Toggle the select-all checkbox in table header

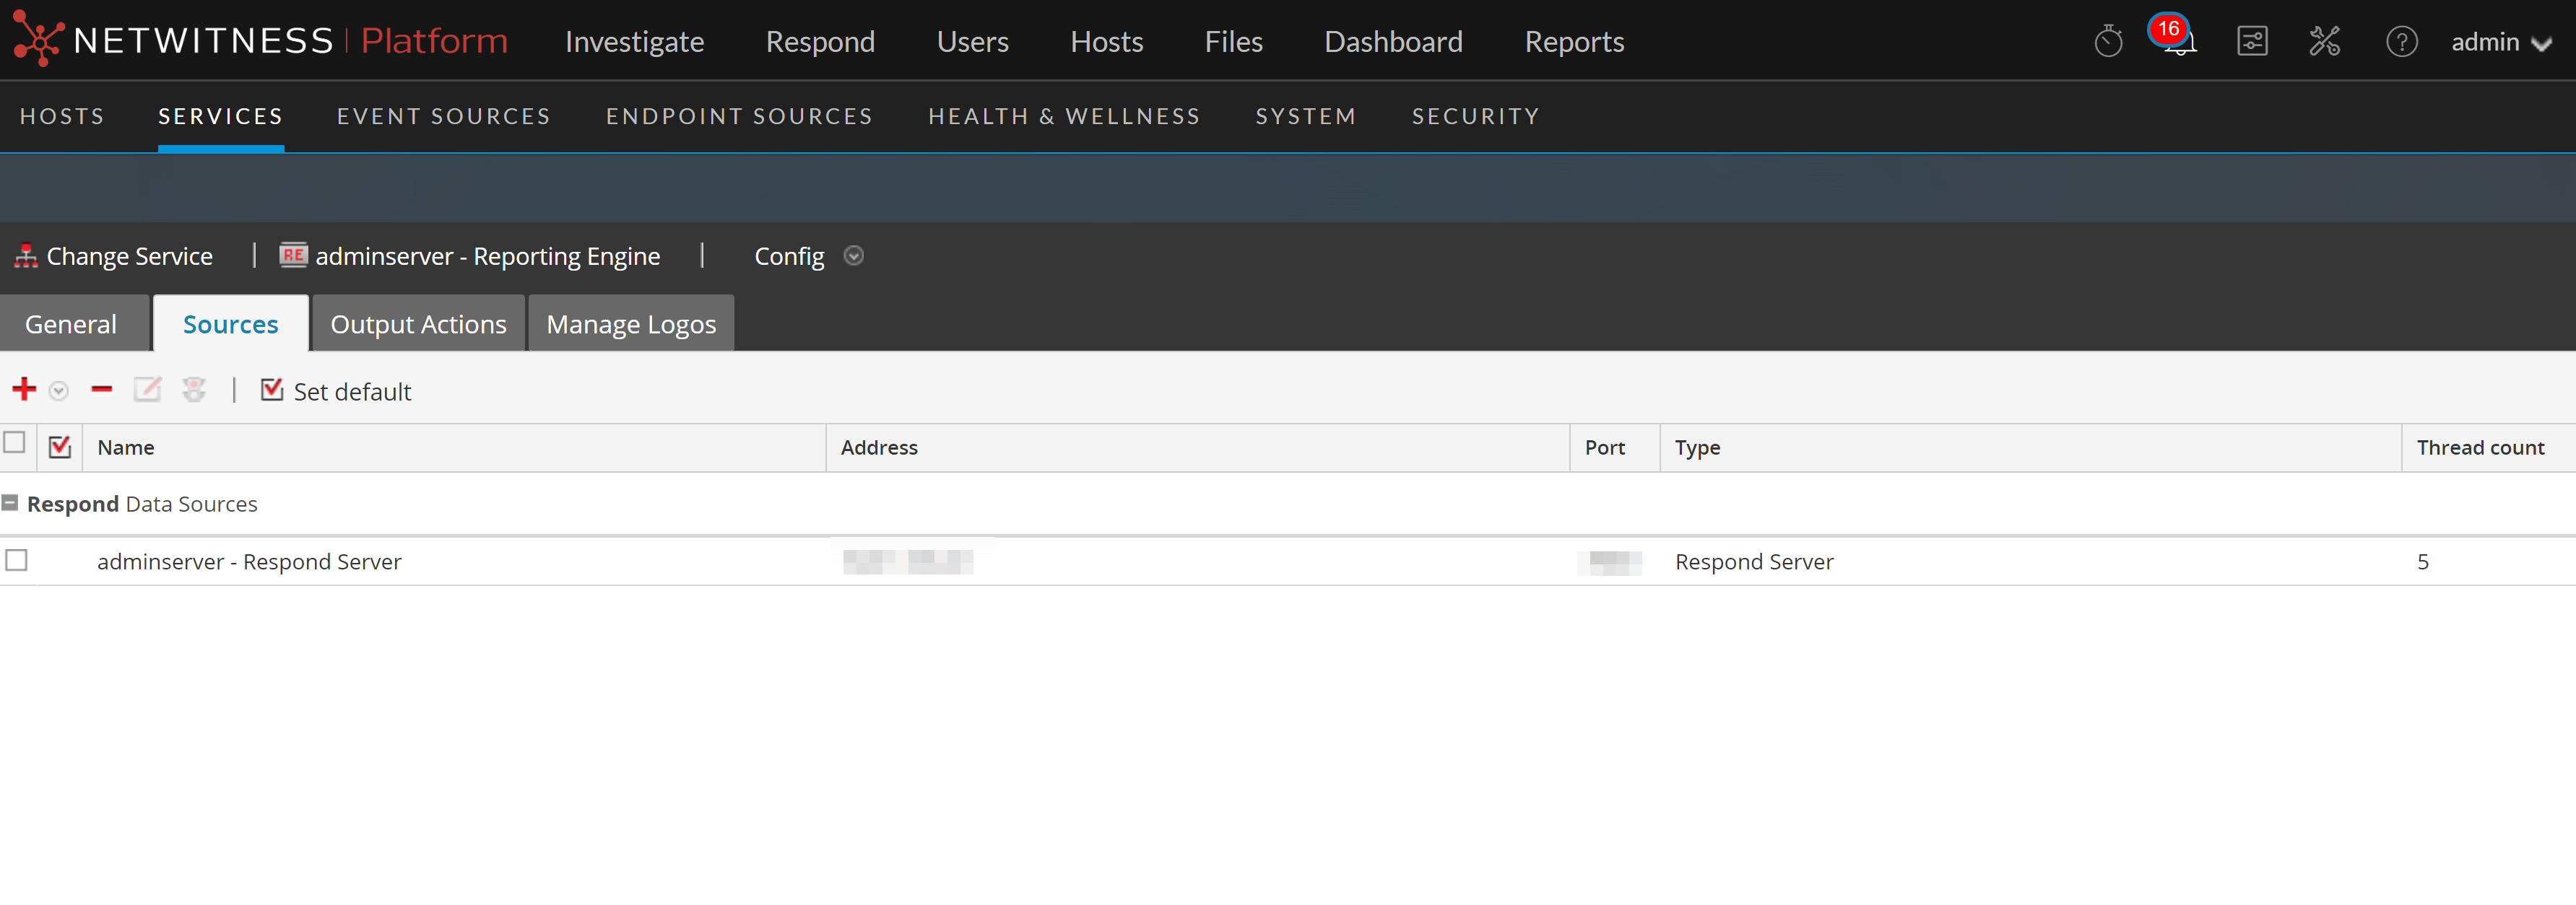(x=15, y=442)
